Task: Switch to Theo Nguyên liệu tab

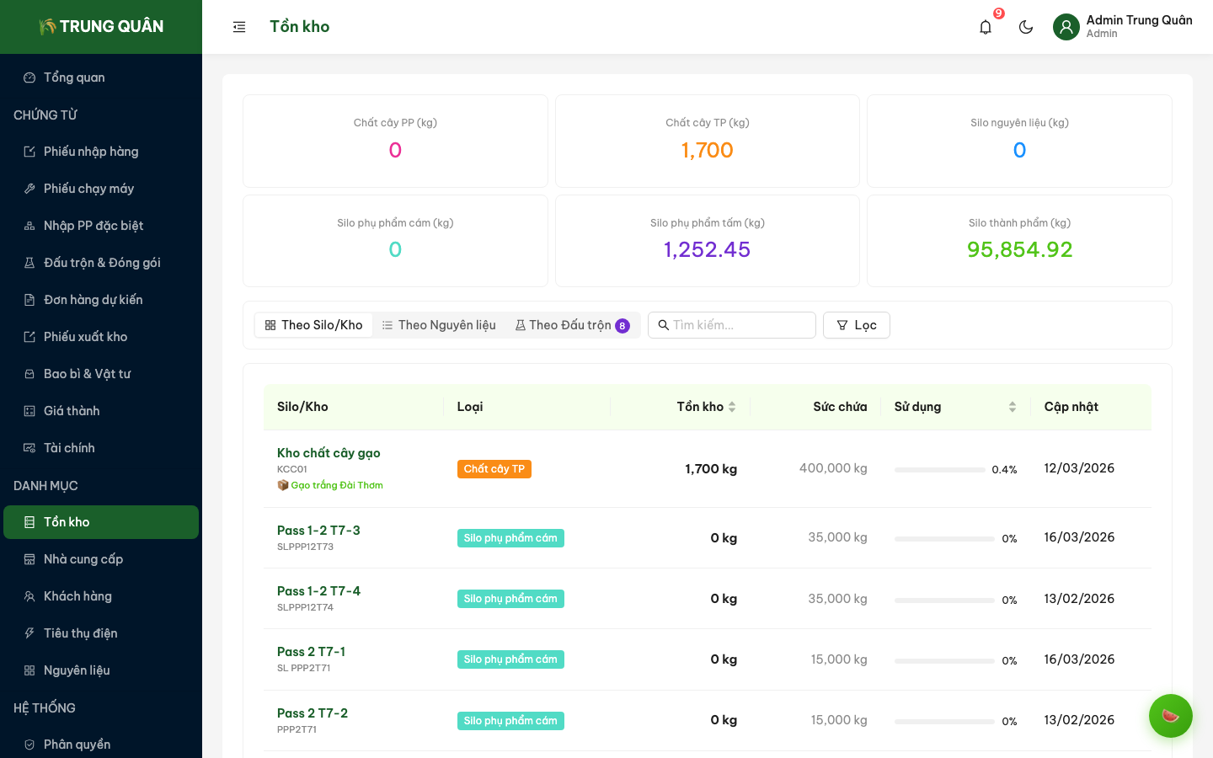Action: (439, 325)
